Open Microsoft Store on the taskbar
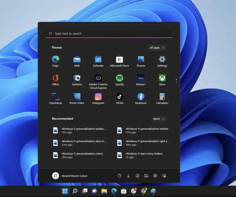The height and width of the screenshot is (197, 236). point(124,191)
